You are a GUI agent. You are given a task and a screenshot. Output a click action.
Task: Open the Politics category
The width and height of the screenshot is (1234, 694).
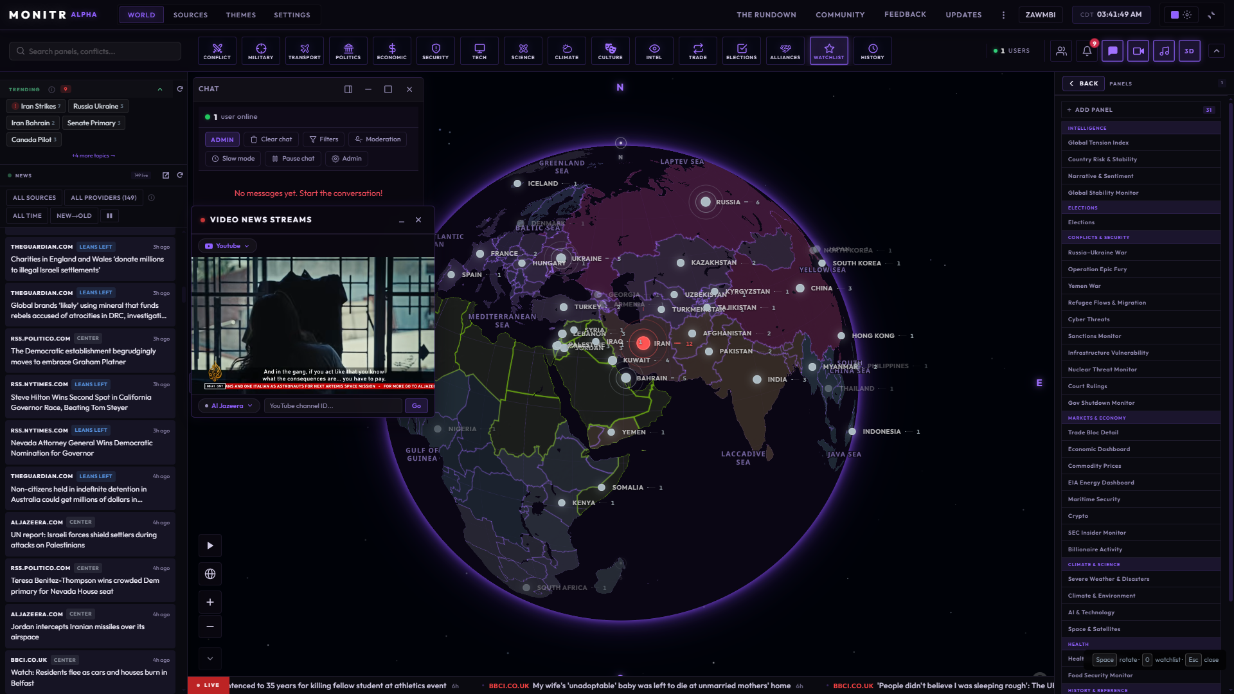348,51
